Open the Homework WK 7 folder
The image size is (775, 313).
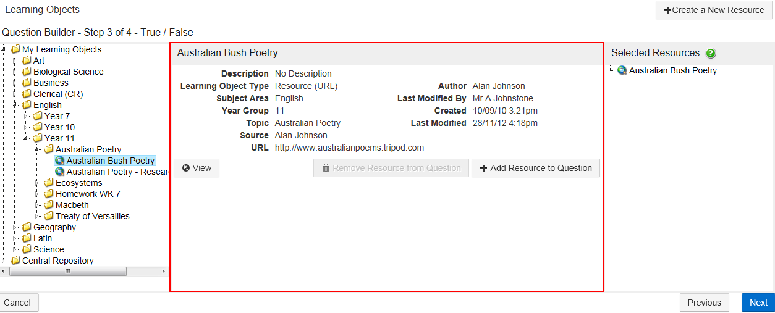pyautogui.click(x=88, y=194)
